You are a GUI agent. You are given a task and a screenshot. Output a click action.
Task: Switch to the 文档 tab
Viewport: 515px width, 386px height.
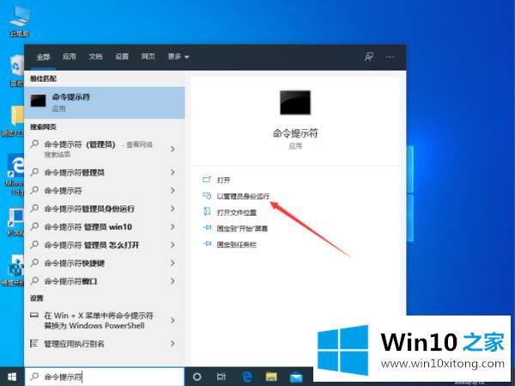(95, 57)
